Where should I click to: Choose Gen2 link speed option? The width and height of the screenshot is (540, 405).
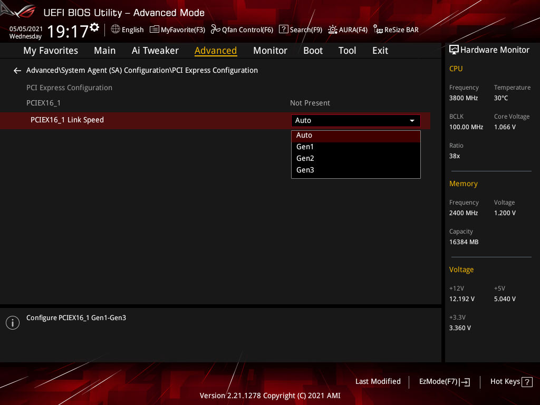tap(356, 158)
